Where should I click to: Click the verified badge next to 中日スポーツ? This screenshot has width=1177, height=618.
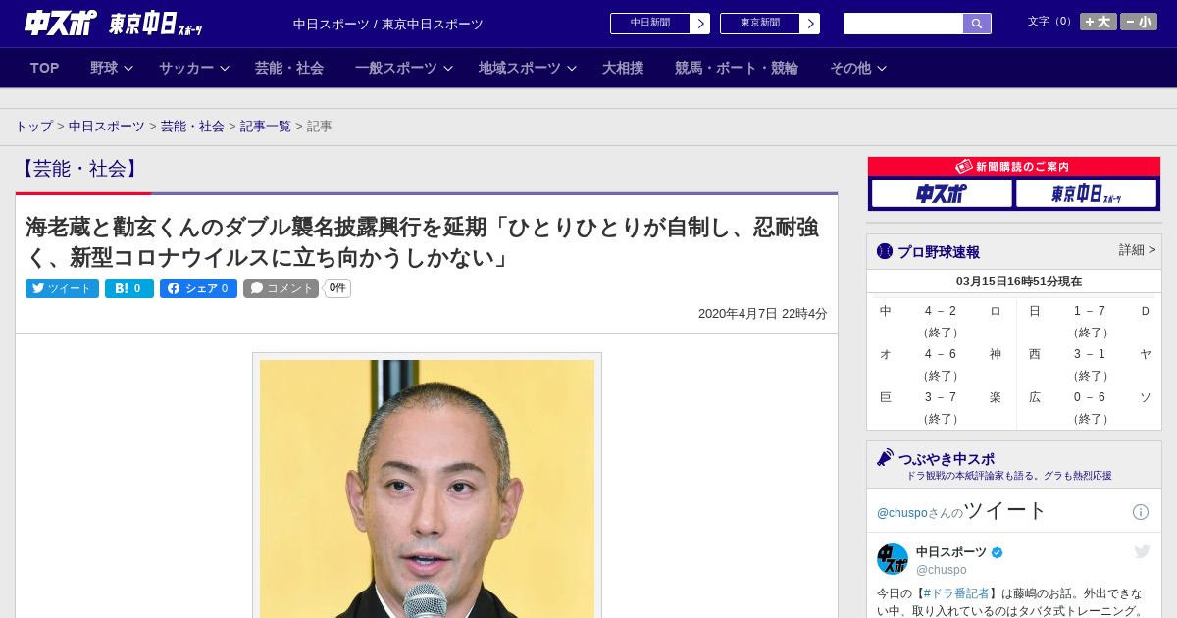tap(998, 553)
